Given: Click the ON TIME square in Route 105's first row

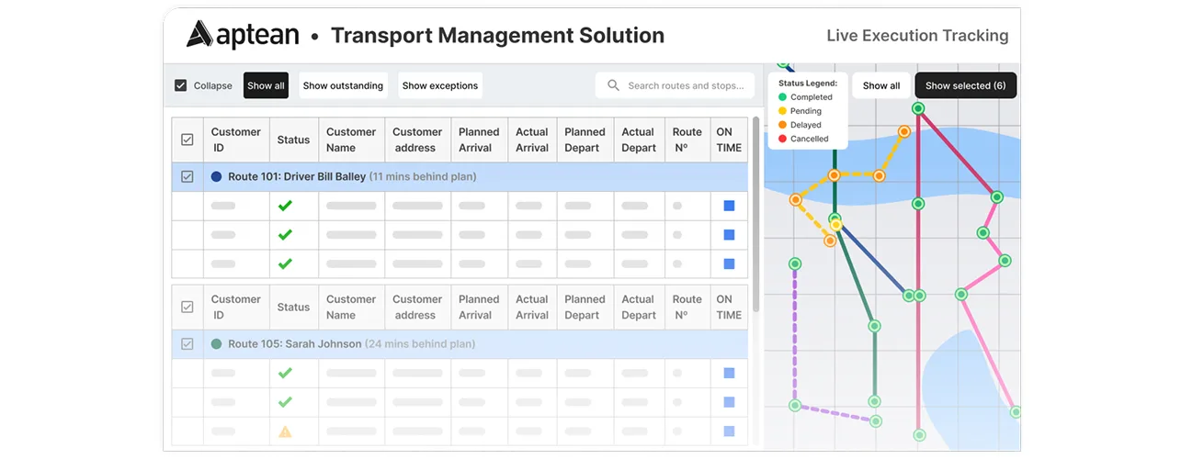Looking at the screenshot, I should (729, 373).
